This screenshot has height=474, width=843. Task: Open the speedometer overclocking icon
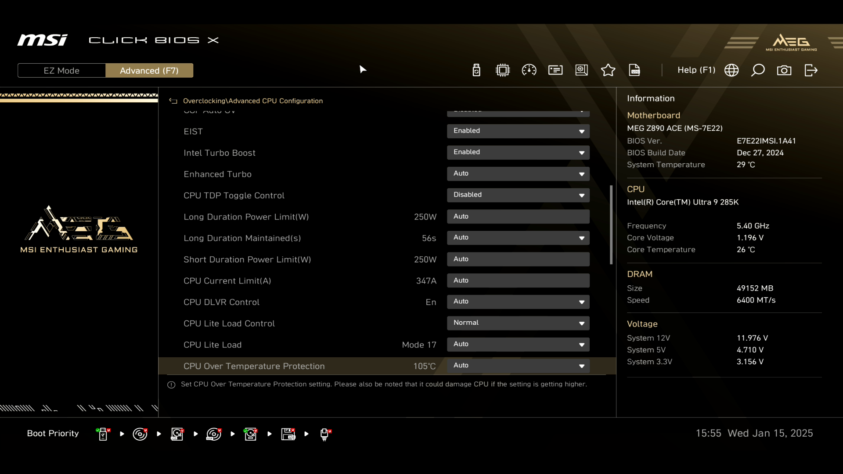tap(529, 70)
